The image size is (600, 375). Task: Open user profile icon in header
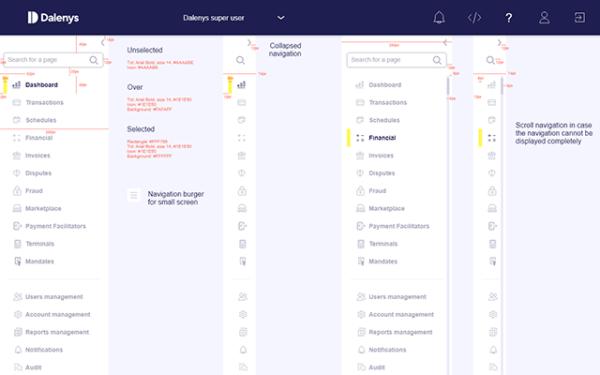pos(544,18)
